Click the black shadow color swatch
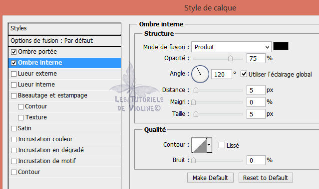319x189 pixels. pos(281,46)
